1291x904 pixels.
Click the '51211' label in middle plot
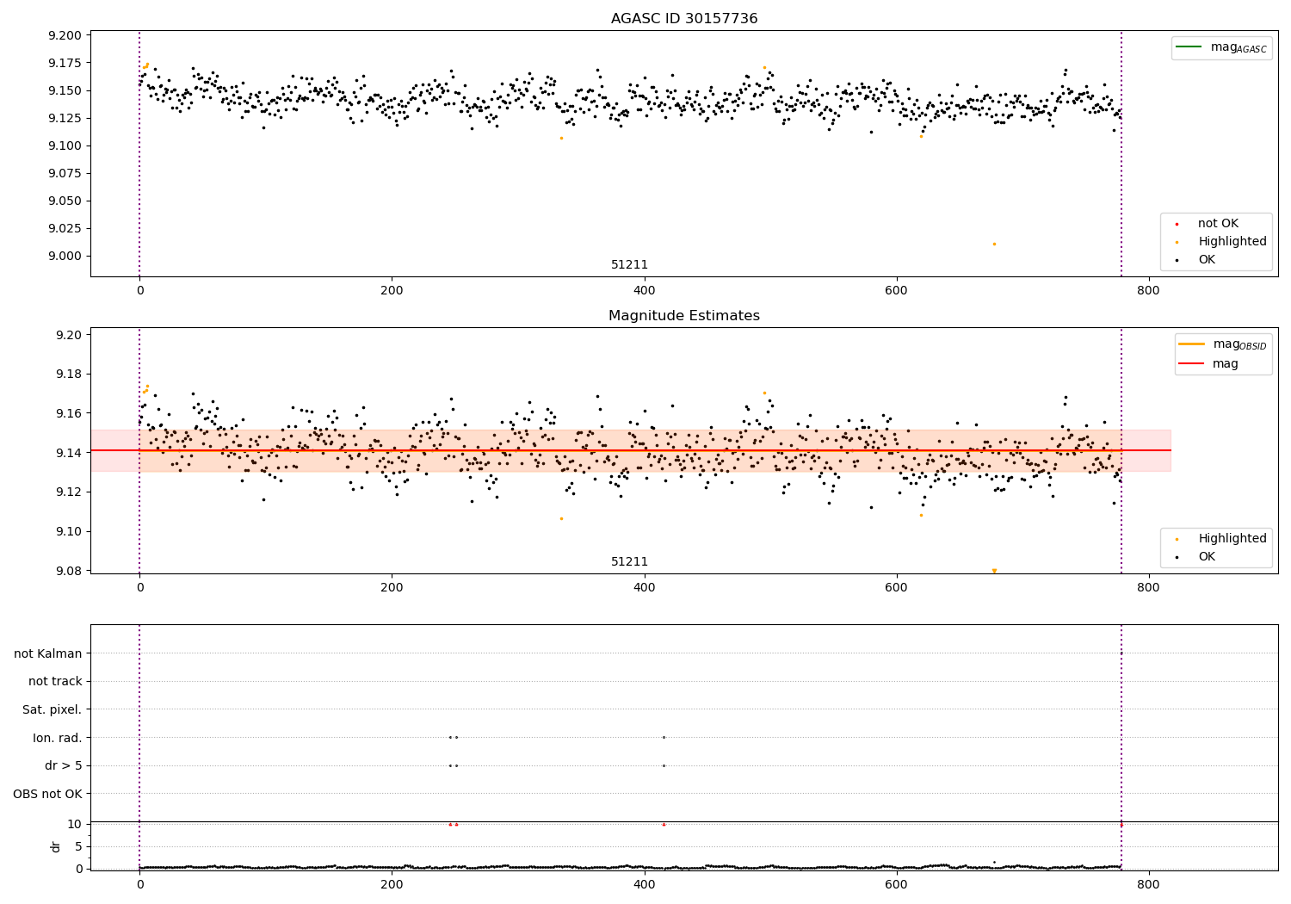click(x=629, y=561)
